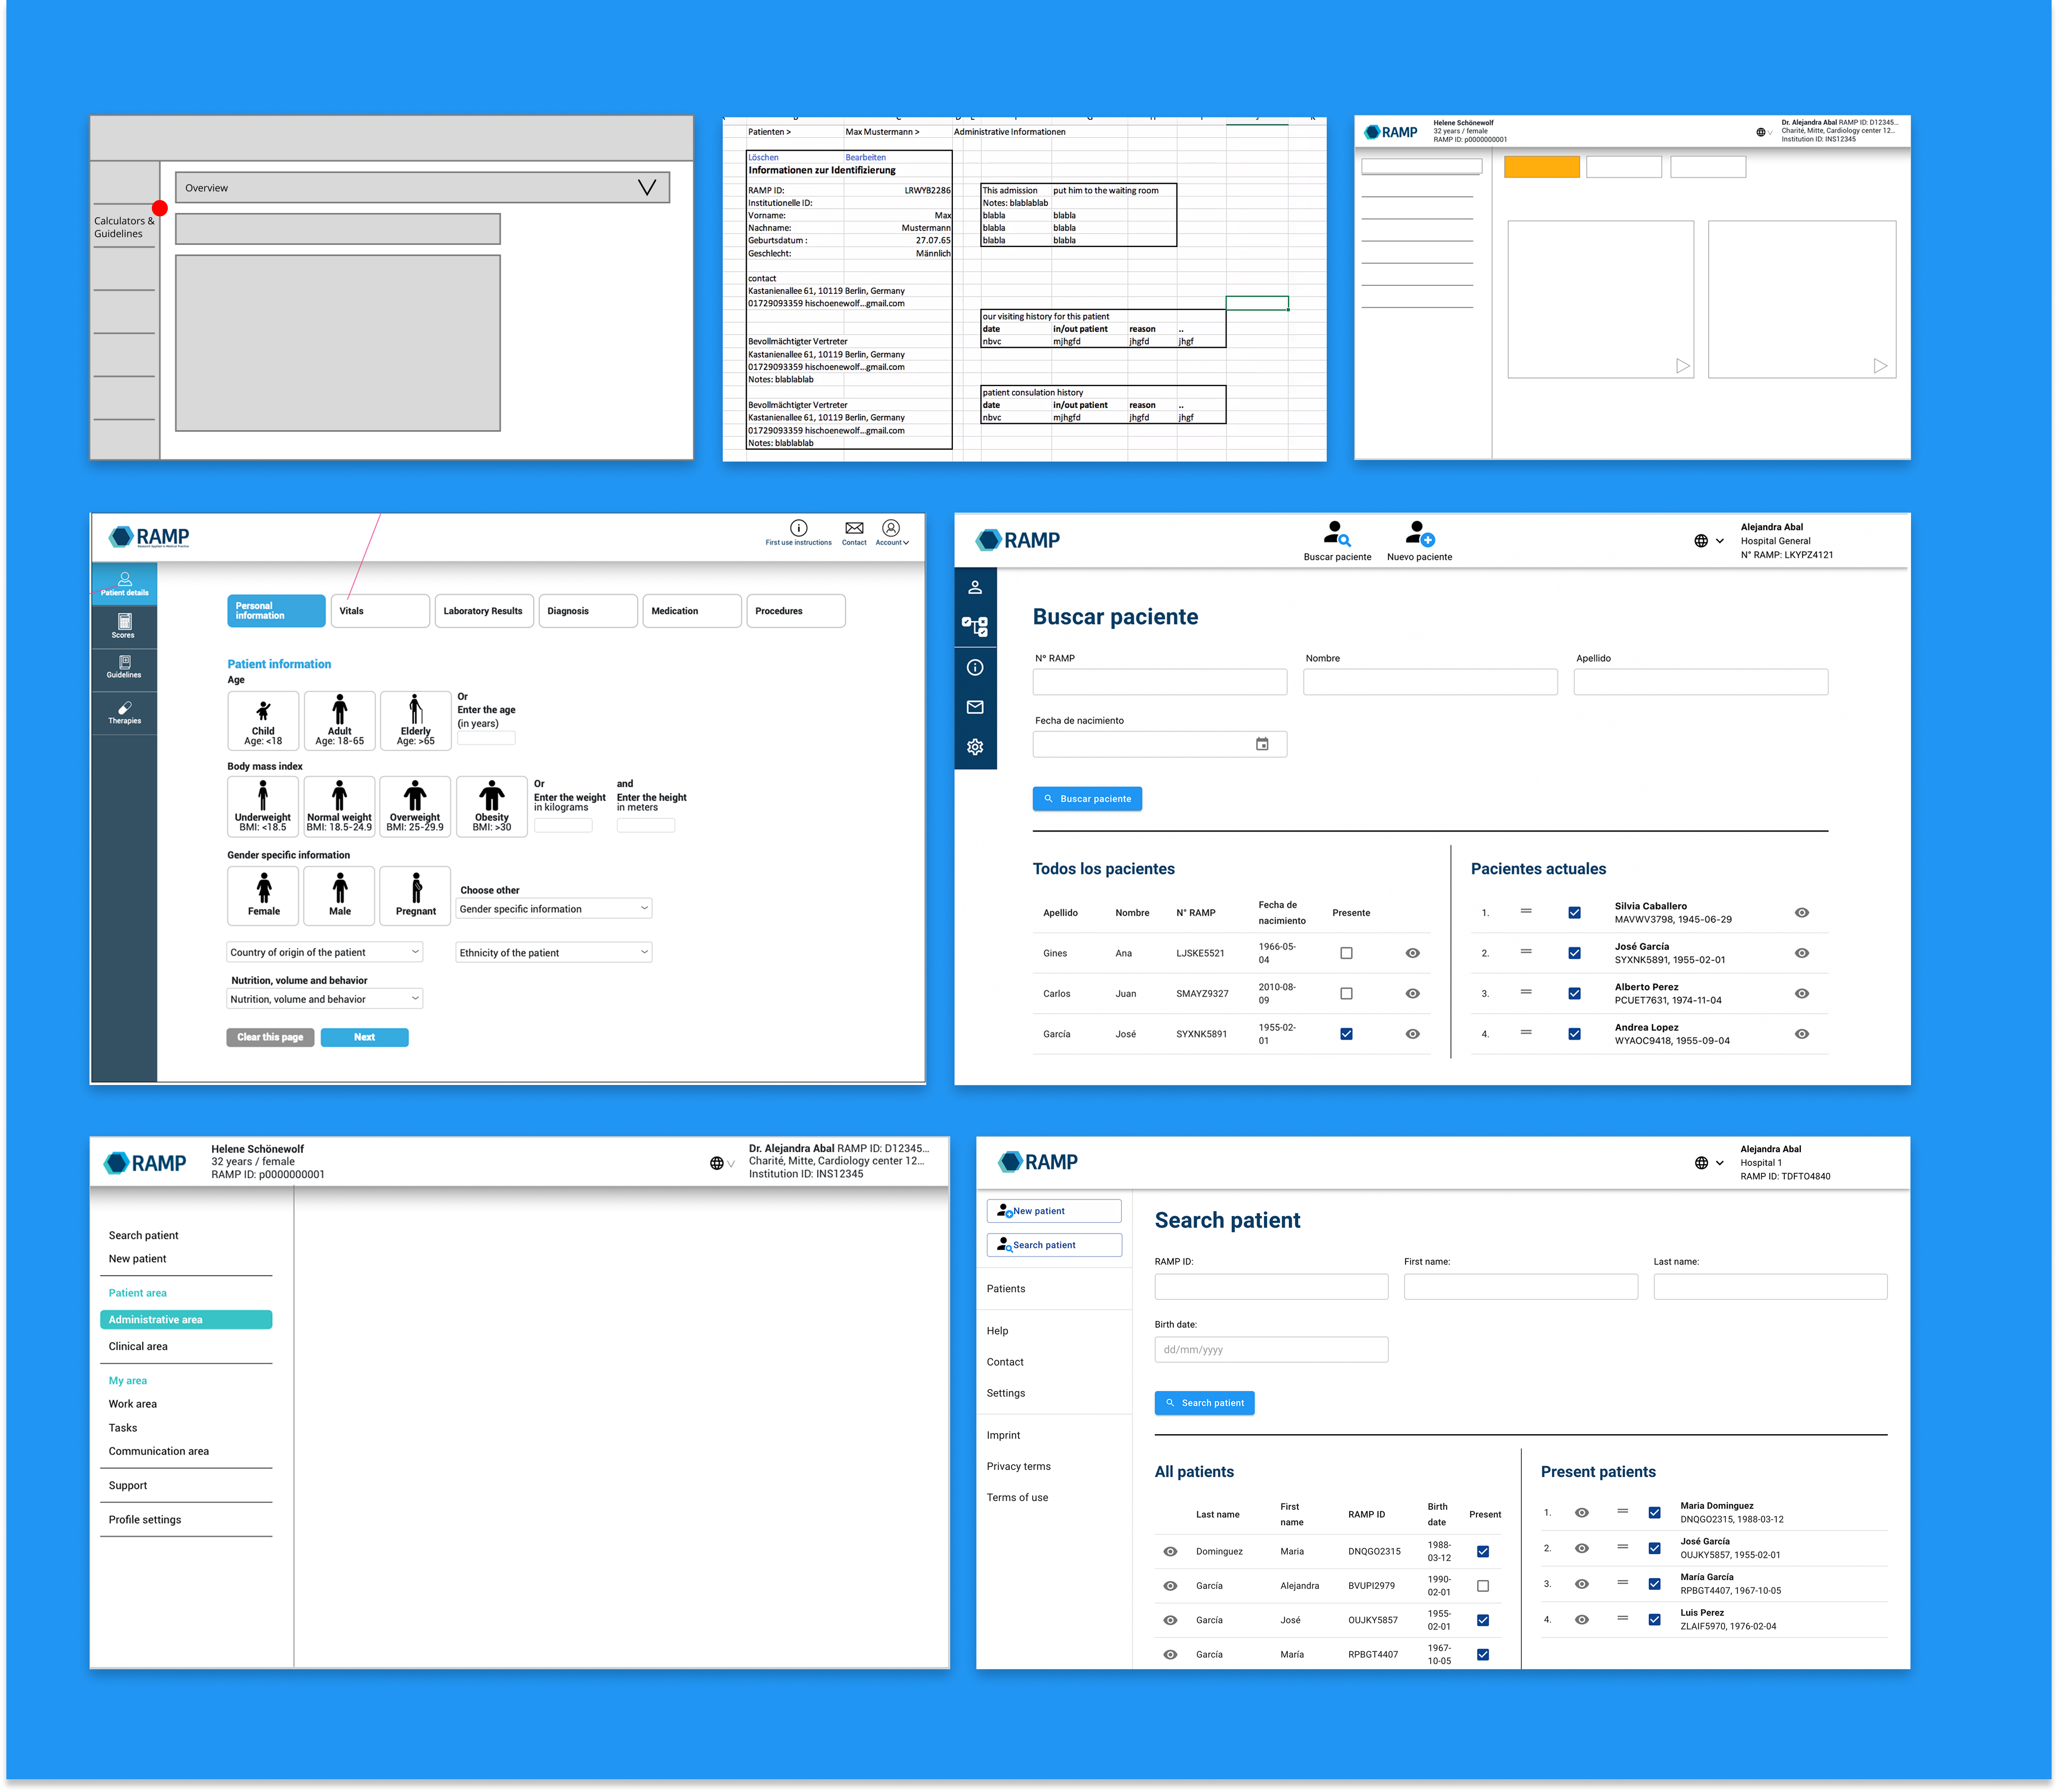
Task: Click the Buscar paciente icon in header
Action: 1337,533
